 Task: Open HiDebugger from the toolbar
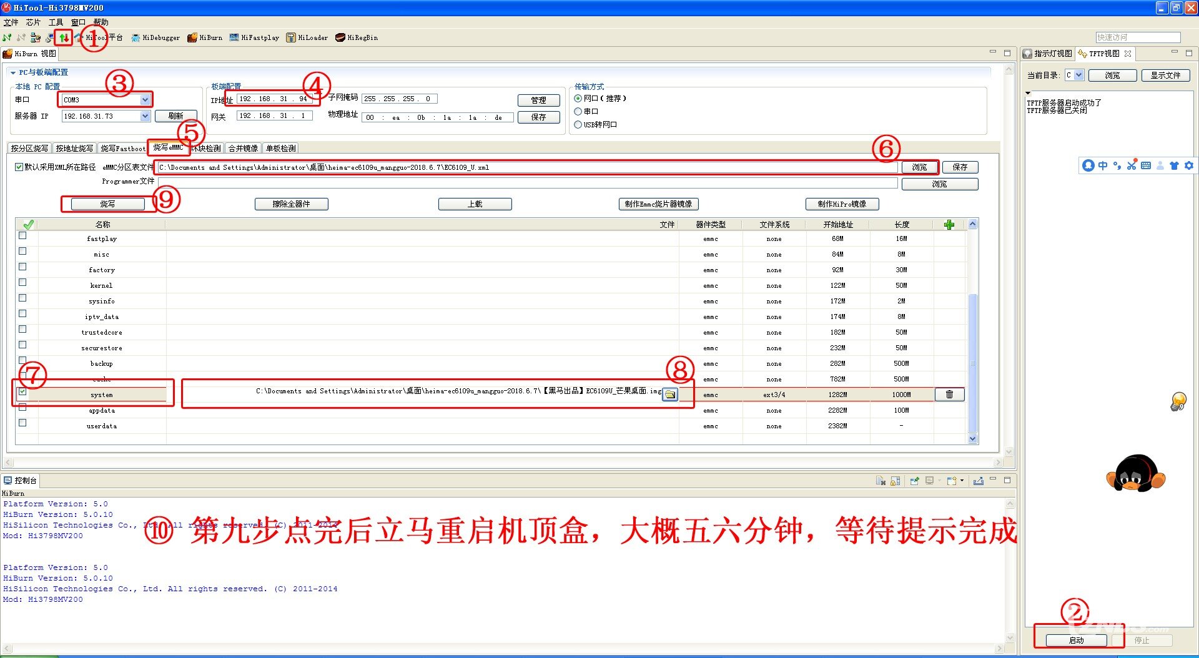[x=155, y=37]
